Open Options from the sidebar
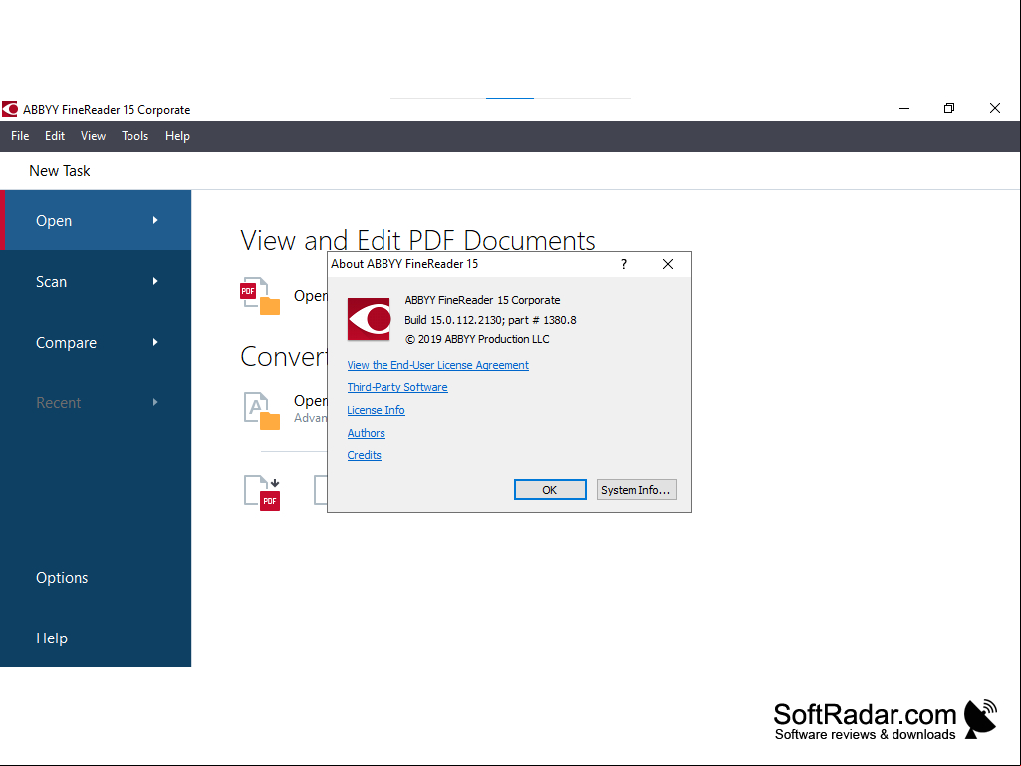This screenshot has height=766, width=1021. click(62, 578)
